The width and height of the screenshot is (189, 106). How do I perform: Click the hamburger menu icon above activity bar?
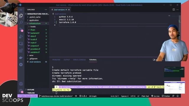pos(21,10)
